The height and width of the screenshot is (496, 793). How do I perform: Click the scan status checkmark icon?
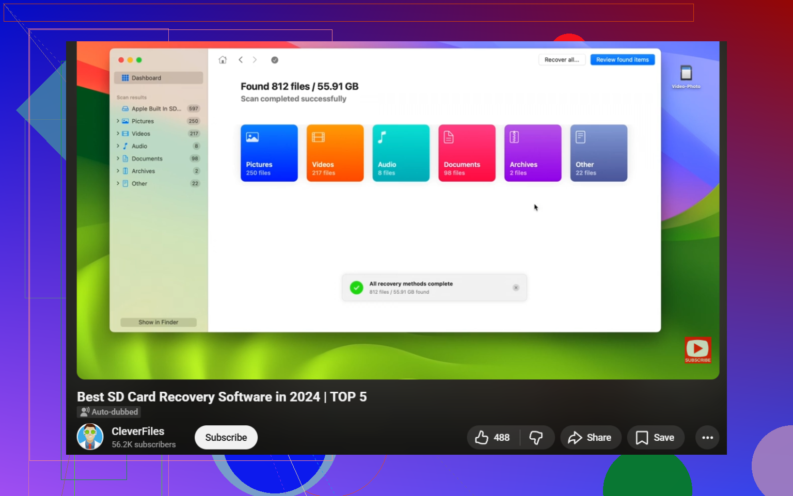click(275, 60)
